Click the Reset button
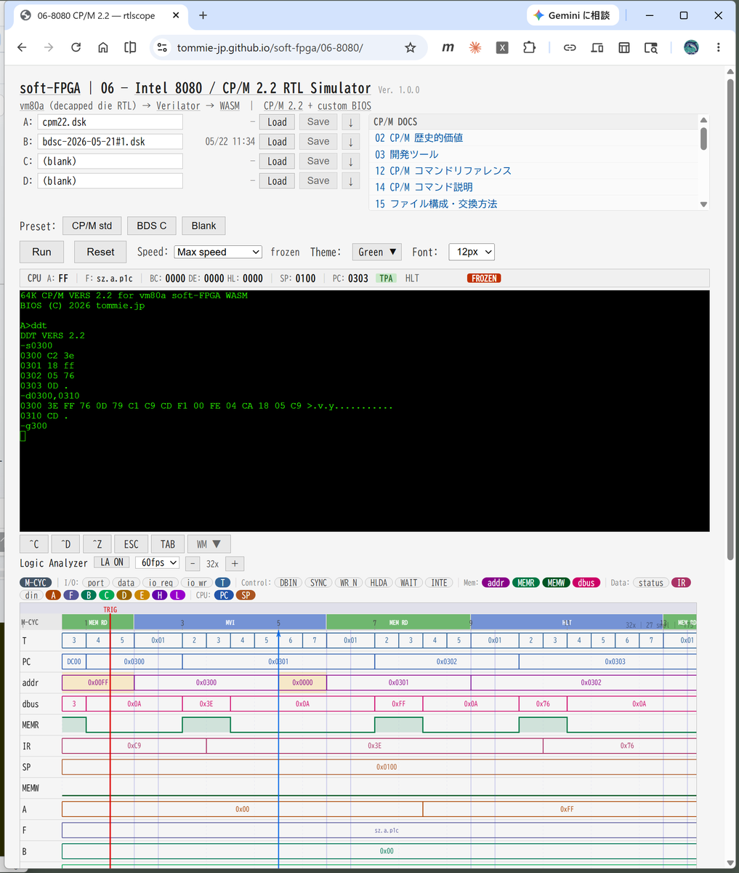 pyautogui.click(x=100, y=252)
